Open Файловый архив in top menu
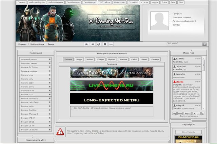This screenshot has width=217, height=144. (37, 2)
